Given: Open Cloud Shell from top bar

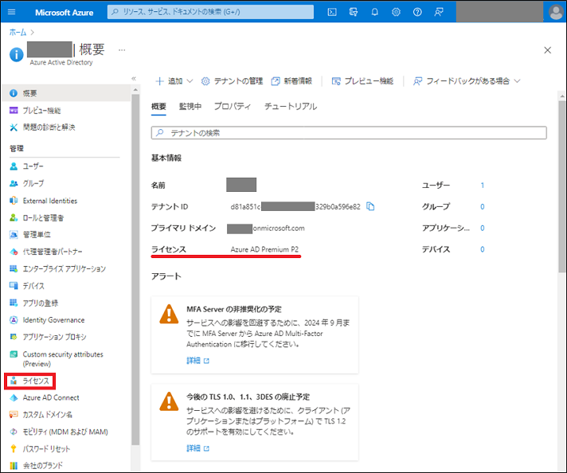Looking at the screenshot, I should click(x=332, y=12).
